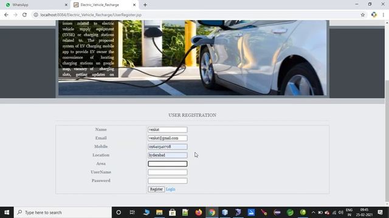This screenshot has height=218, width=389.
Task: Open Cortana circle icon
Action: (x=119, y=213)
